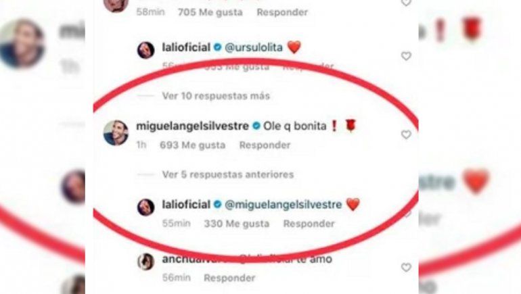This screenshot has height=294, width=521.
Task: Open the @ursulolita mention link
Action: point(254,47)
